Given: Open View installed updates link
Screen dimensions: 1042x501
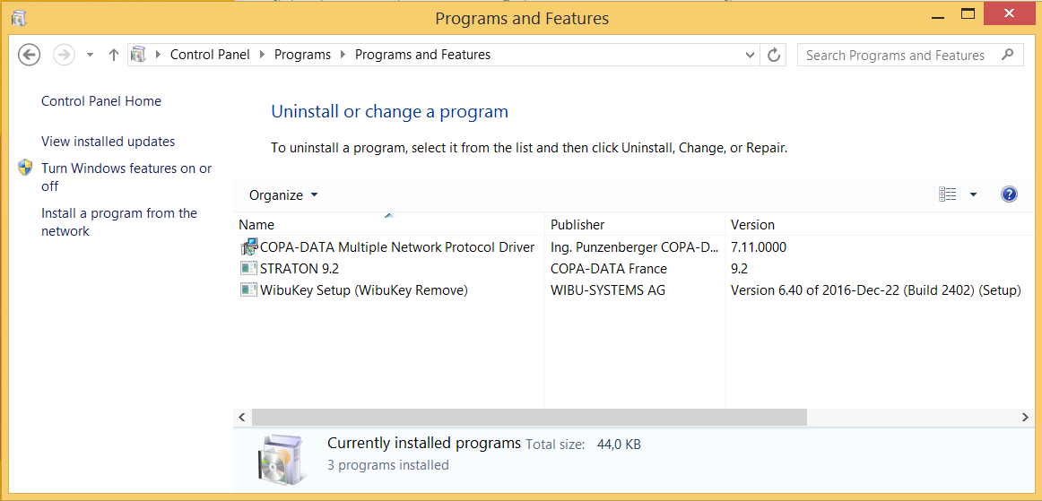Looking at the screenshot, I should pyautogui.click(x=109, y=142).
